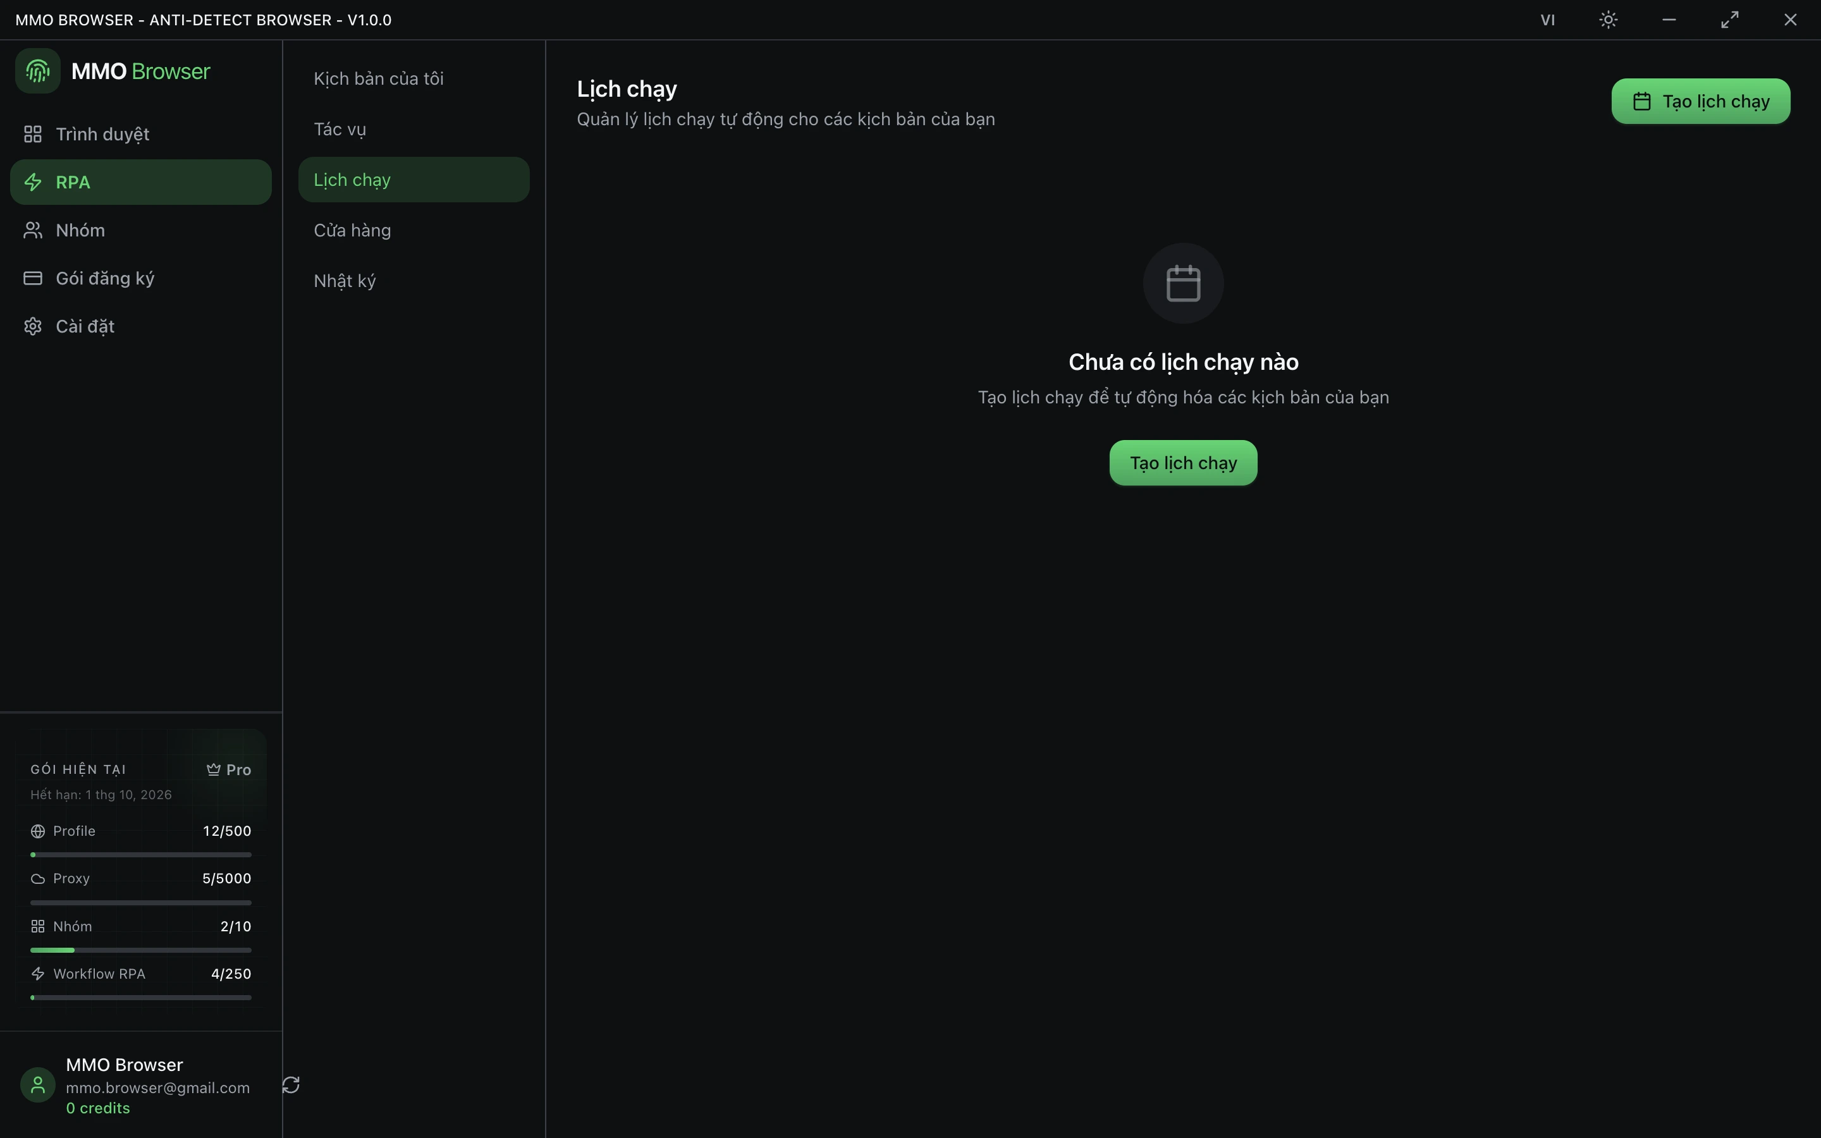Viewport: 1821px width, 1138px height.
Task: Click the Chưa có lịch chạy nào heading
Action: tap(1183, 362)
